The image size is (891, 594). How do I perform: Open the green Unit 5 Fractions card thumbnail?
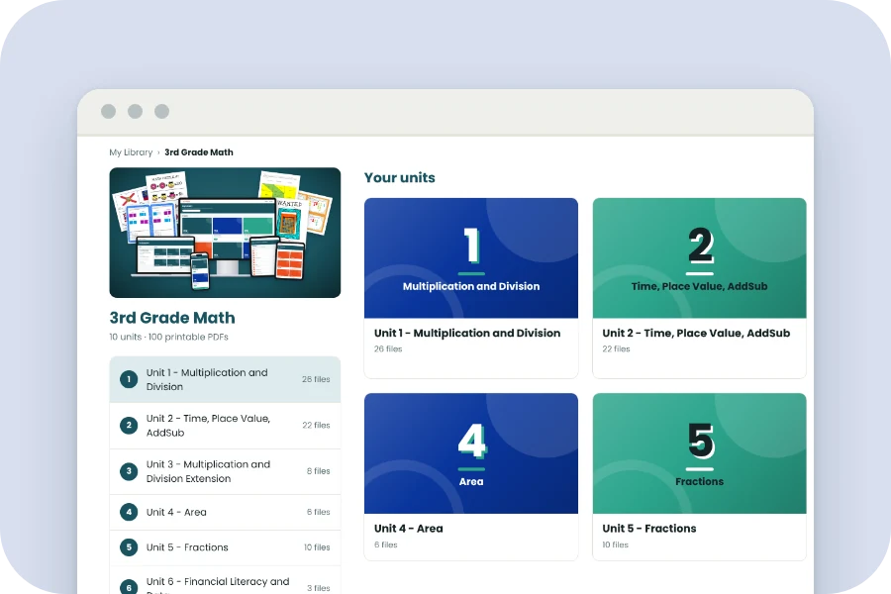[700, 453]
